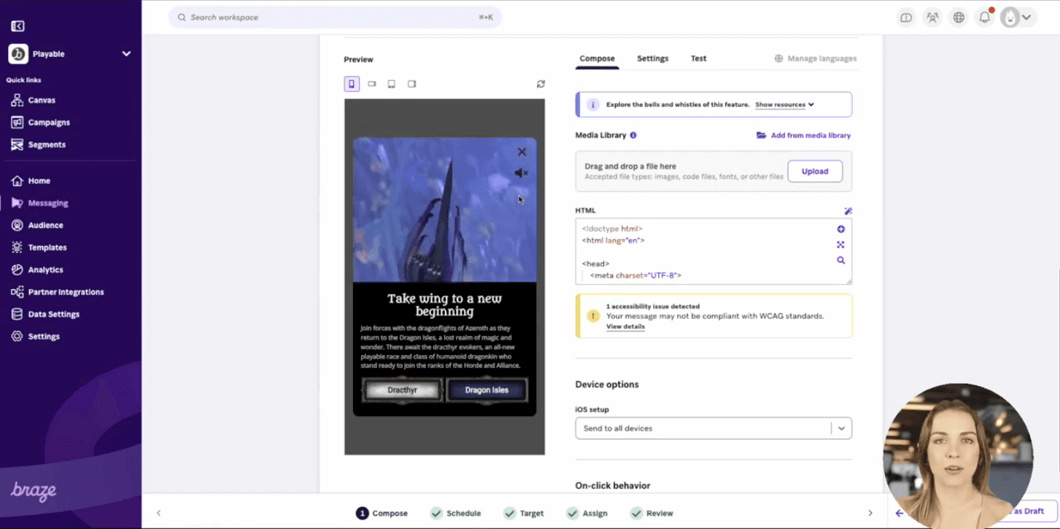Click the Upload button

click(815, 171)
